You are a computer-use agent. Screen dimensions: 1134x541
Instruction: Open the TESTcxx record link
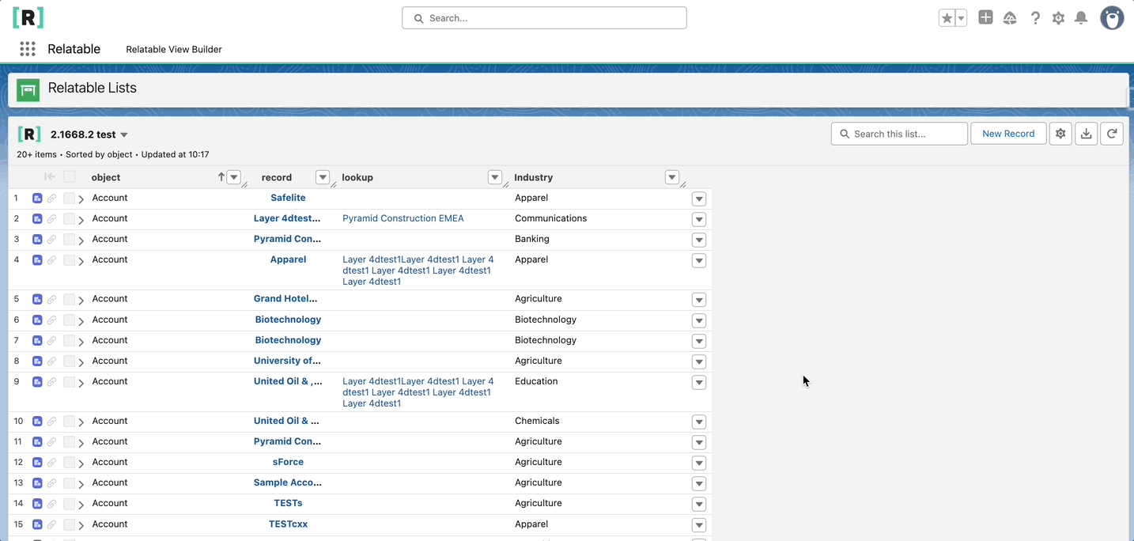(x=288, y=524)
